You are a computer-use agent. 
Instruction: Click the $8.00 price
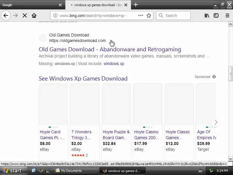click(x=45, y=143)
